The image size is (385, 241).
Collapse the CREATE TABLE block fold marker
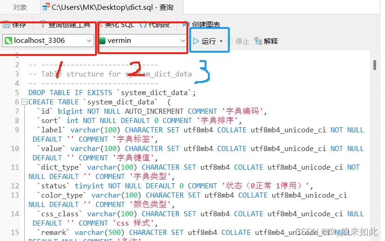(x=24, y=102)
